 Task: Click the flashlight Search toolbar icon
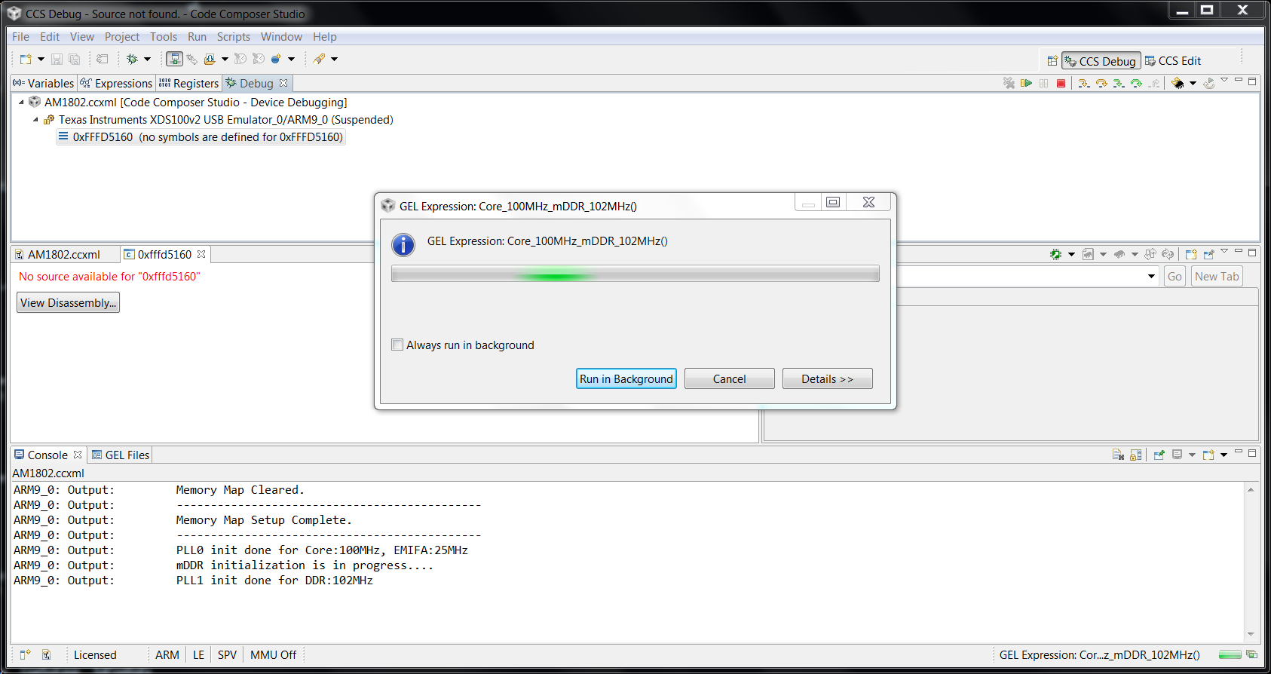320,59
